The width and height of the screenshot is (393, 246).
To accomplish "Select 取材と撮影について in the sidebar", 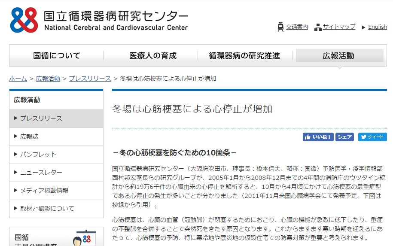I will coord(56,209).
